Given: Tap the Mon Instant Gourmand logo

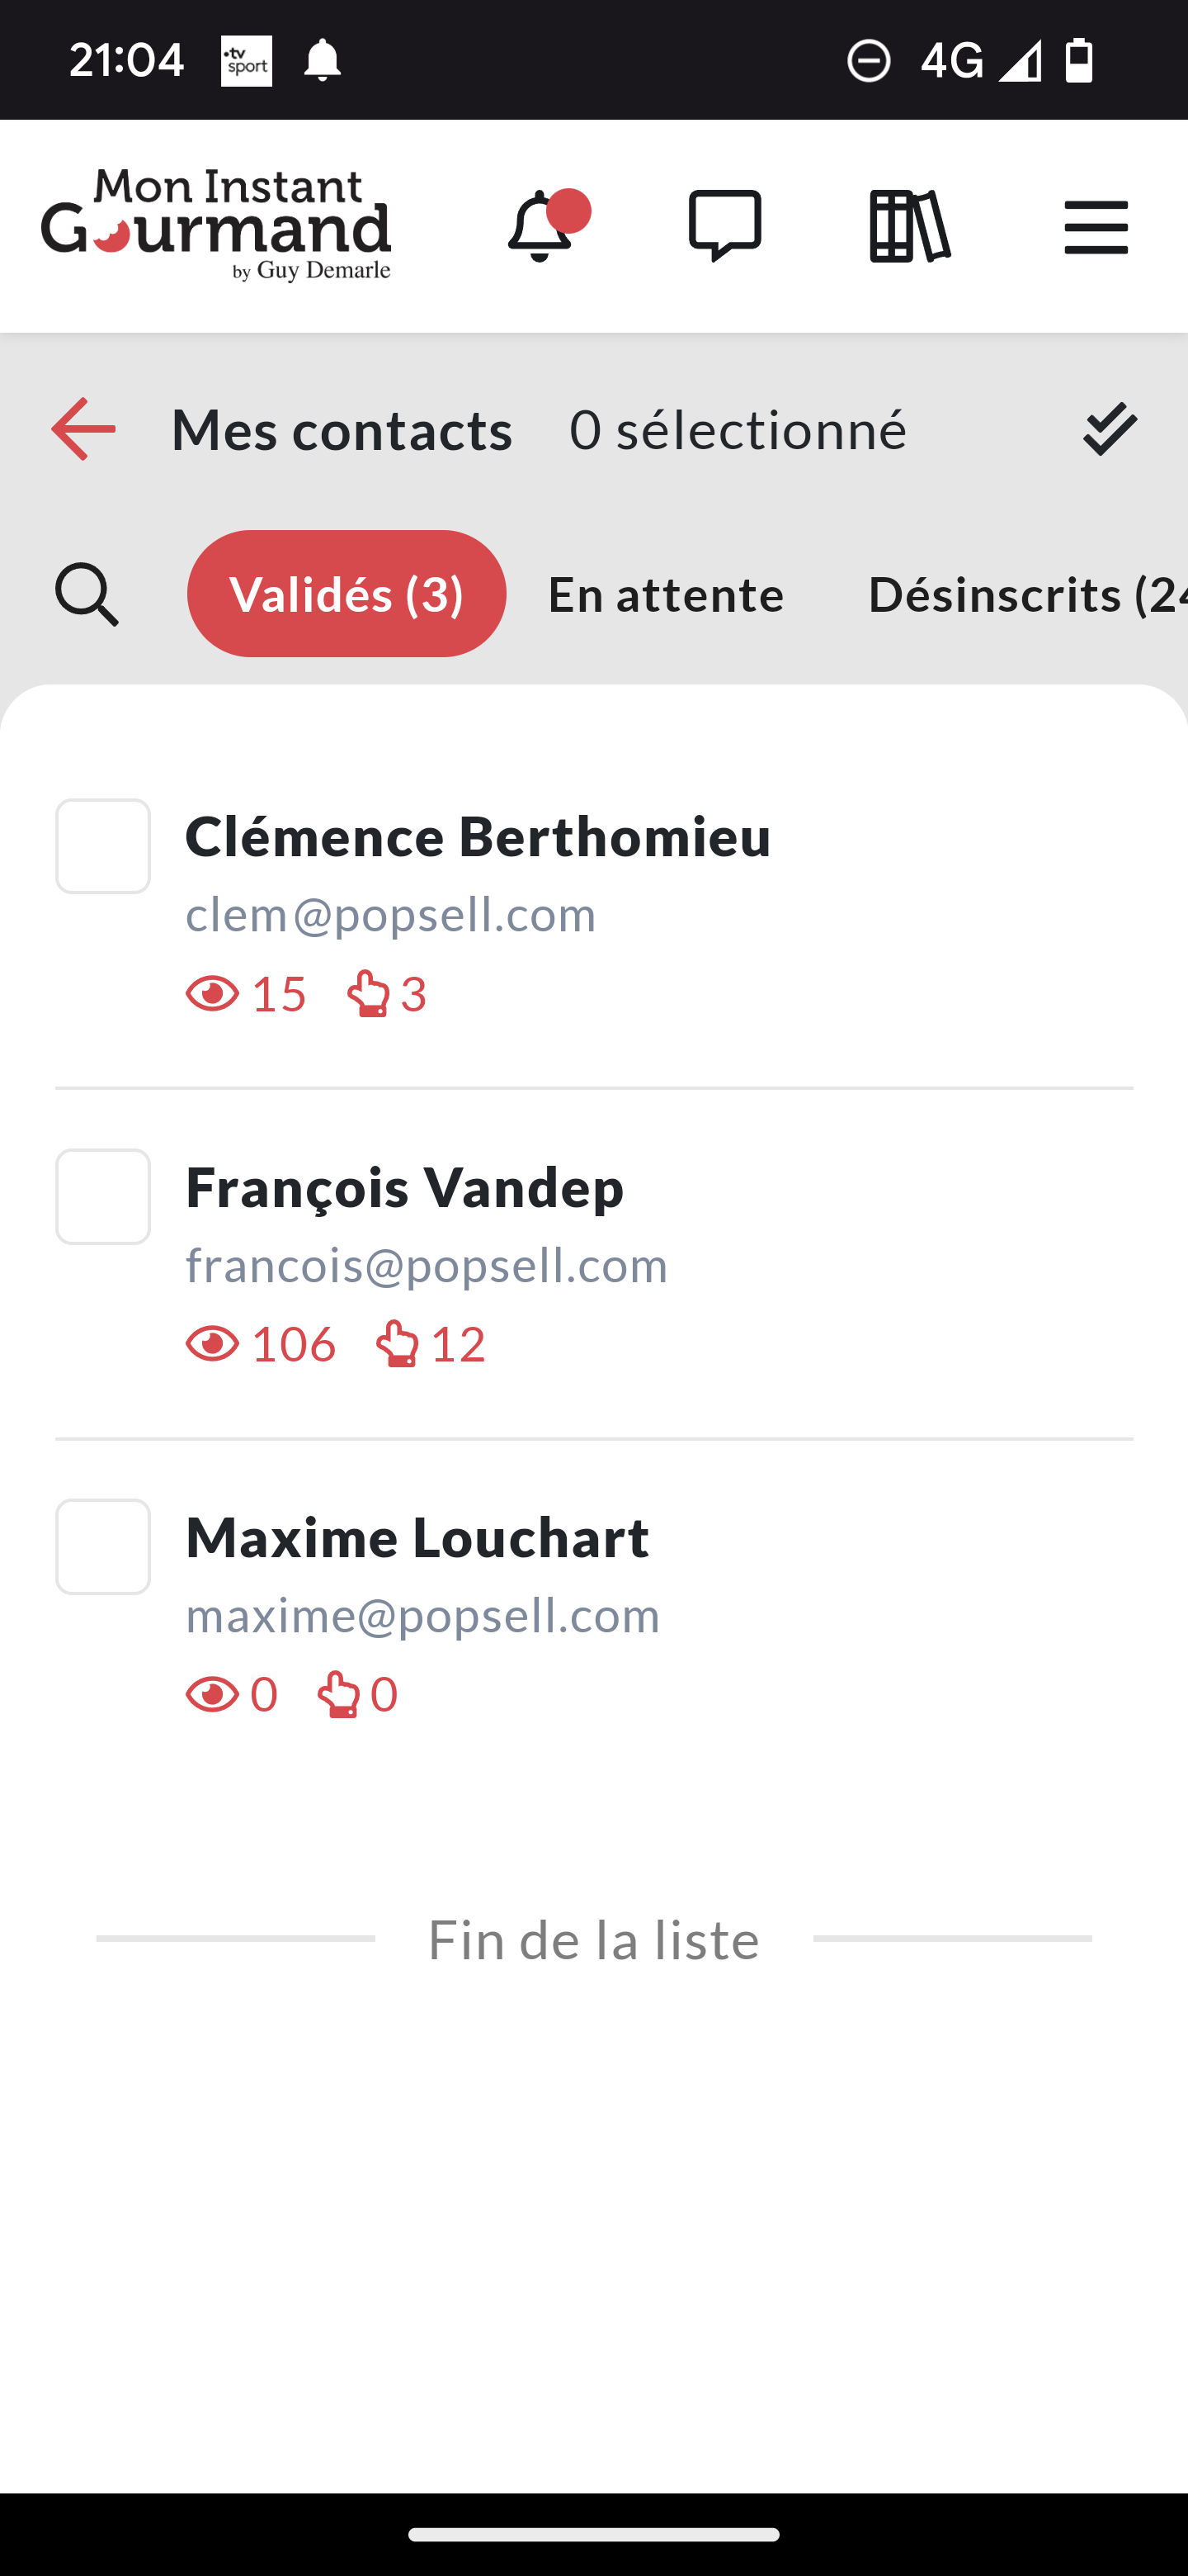Looking at the screenshot, I should tap(216, 225).
